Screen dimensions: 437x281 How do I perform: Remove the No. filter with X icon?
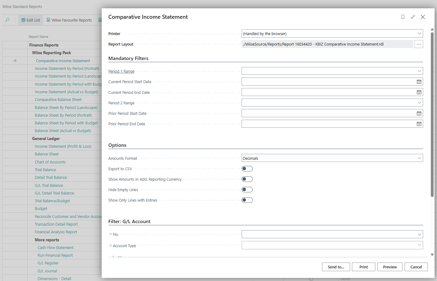coord(111,234)
